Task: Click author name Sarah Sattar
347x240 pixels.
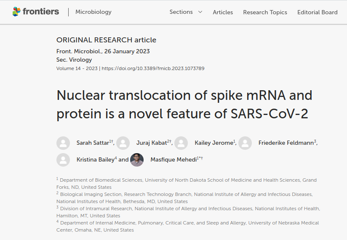Action: 93,143
